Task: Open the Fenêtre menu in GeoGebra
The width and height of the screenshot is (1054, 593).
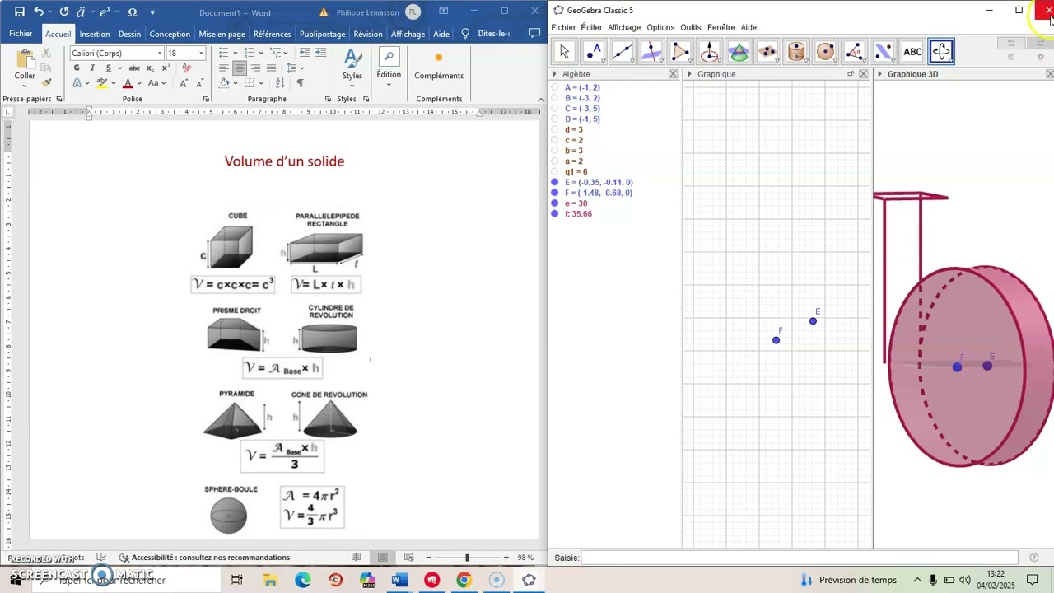Action: [721, 27]
